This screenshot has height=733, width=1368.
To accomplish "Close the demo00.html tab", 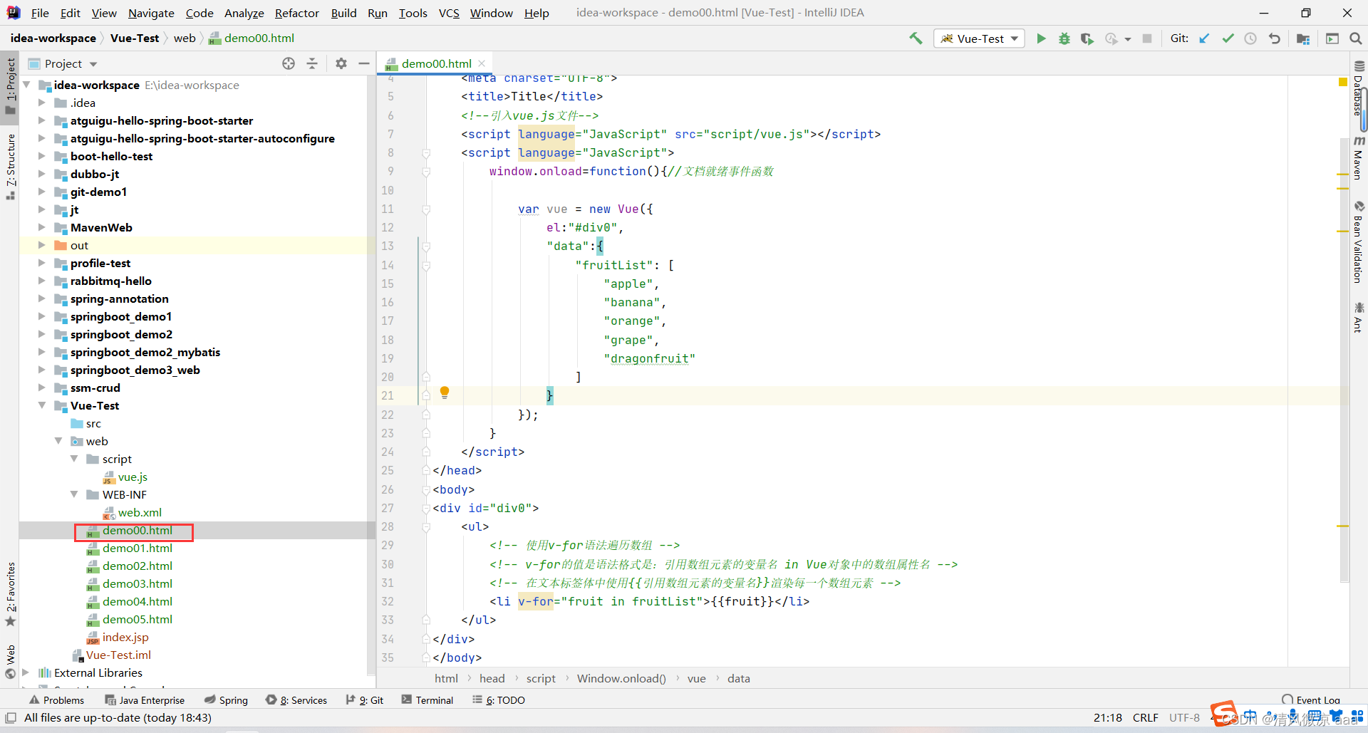I will (x=482, y=63).
